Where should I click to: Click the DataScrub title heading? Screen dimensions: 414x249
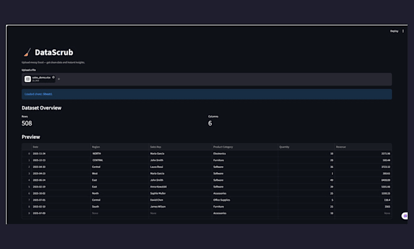[x=54, y=52]
